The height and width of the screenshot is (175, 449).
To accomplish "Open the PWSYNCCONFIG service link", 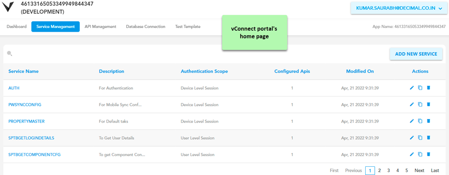I will [x=25, y=105].
